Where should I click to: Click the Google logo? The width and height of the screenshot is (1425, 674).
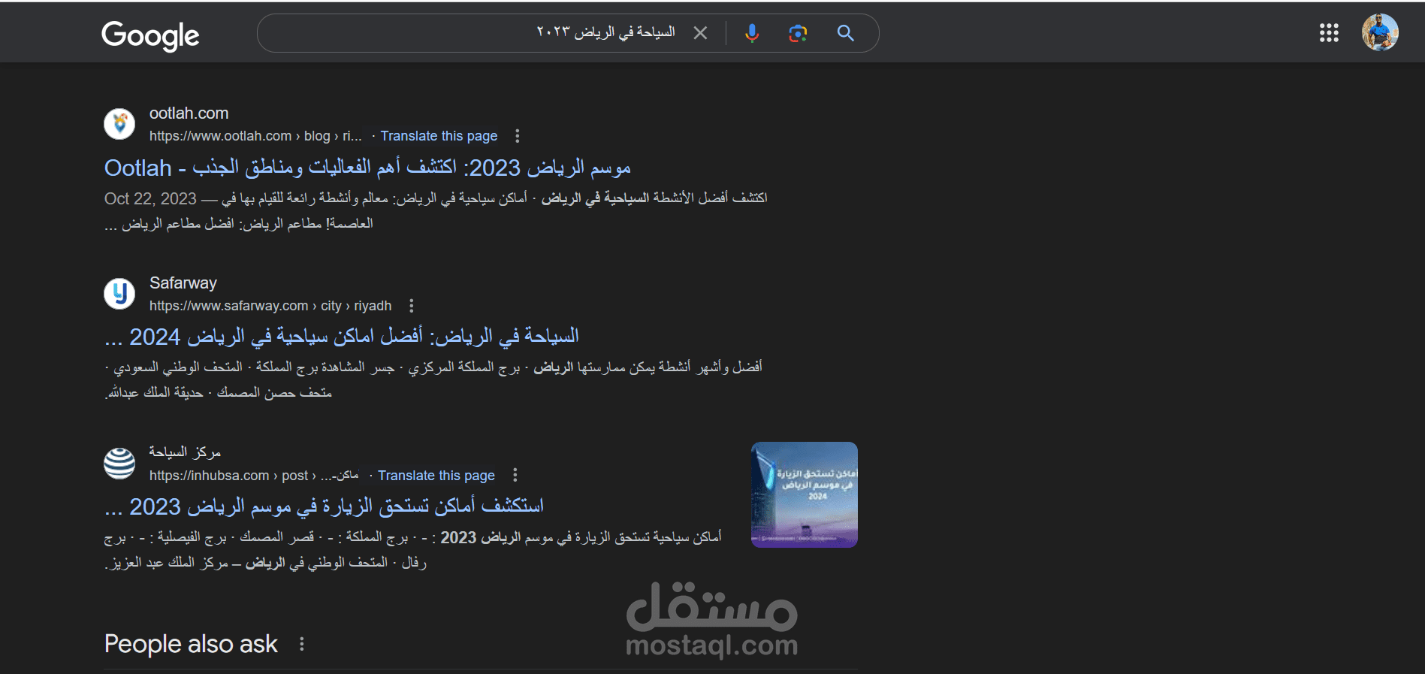click(x=150, y=35)
